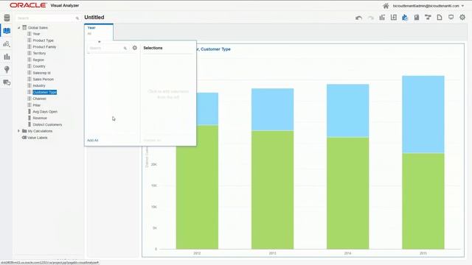Expand the My Calculations folder

click(18, 131)
